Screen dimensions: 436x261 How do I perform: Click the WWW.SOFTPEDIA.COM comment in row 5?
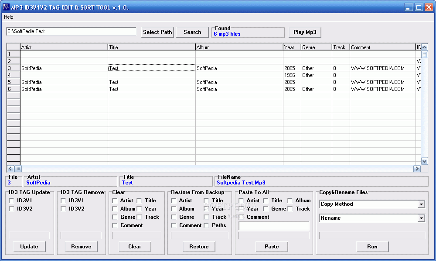383,82
